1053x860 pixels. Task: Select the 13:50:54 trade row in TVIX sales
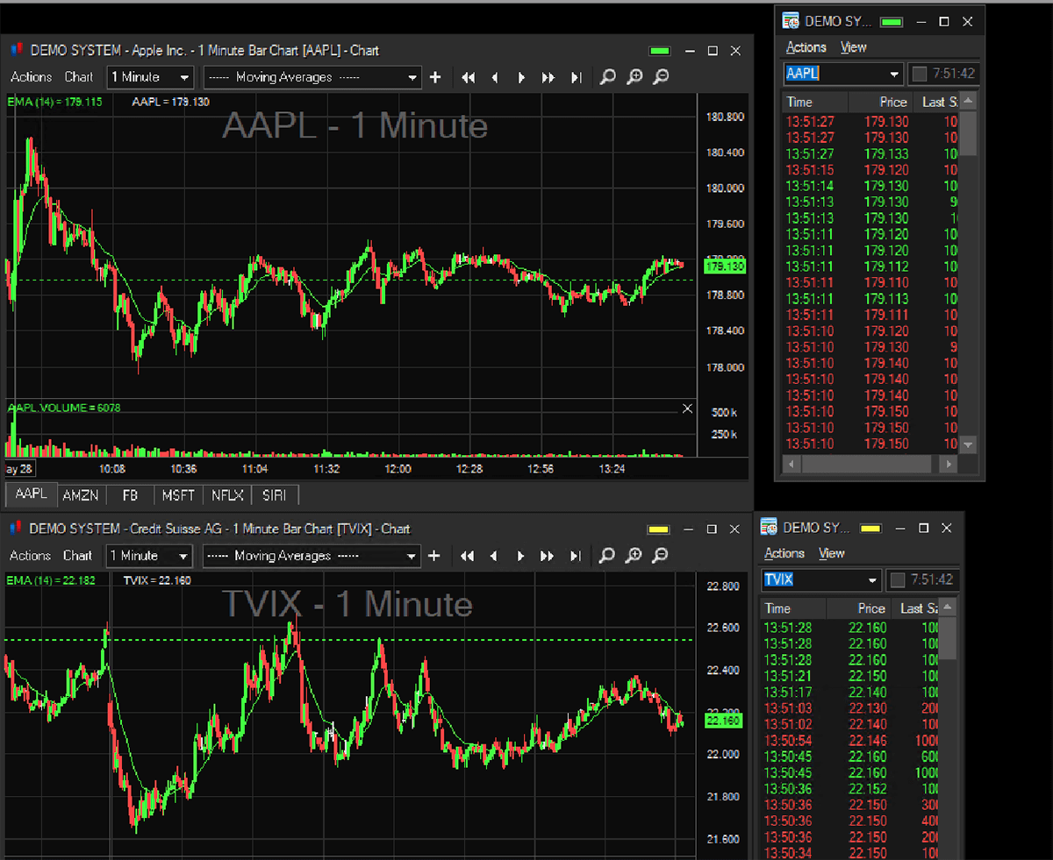tap(849, 740)
